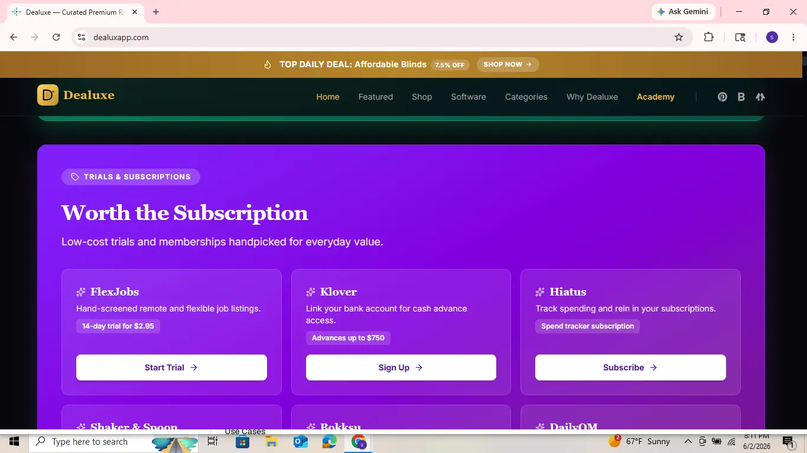Open Featured nav link
Image resolution: width=807 pixels, height=453 pixels.
coord(376,97)
